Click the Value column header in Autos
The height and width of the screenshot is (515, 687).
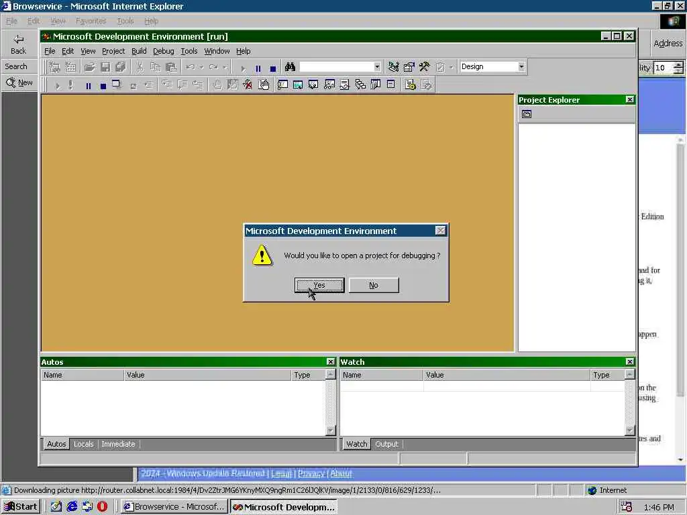tap(207, 375)
